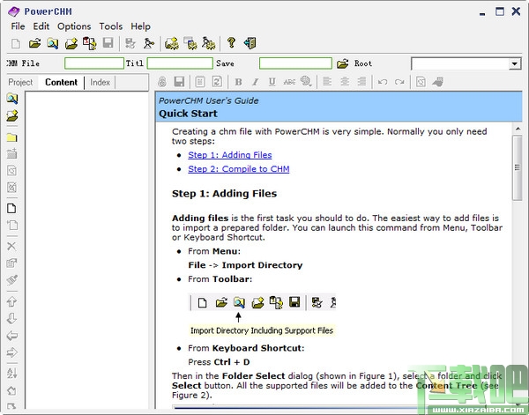
Task: Click the running figure icon in the main toolbar
Action: 149,43
